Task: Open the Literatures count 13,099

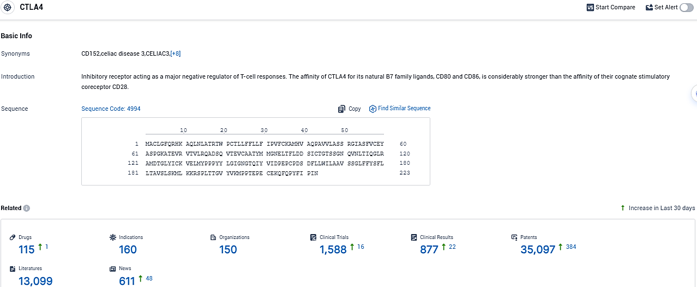Action: pos(35,281)
